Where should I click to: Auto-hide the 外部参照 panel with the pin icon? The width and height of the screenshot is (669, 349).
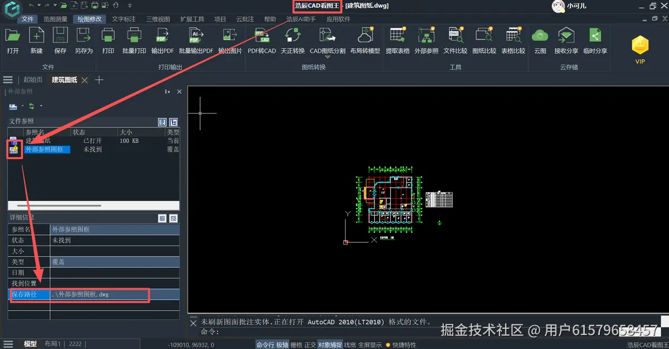(x=167, y=91)
